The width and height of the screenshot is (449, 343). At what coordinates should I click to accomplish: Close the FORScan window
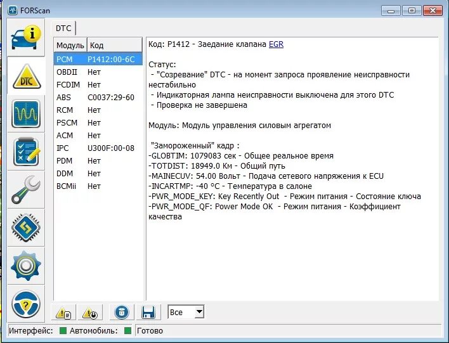pyautogui.click(x=433, y=11)
